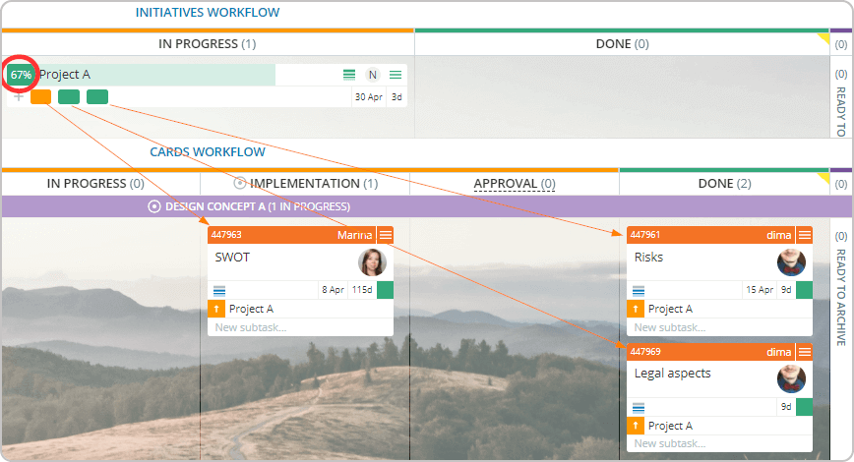
Task: Click the Marina assignee name on SWOT card
Action: 354,235
